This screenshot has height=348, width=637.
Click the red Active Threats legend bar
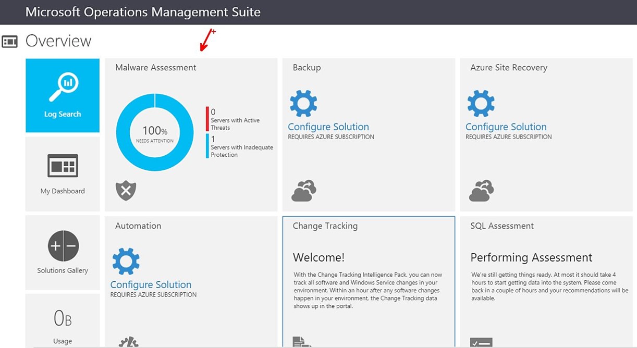coord(207,119)
